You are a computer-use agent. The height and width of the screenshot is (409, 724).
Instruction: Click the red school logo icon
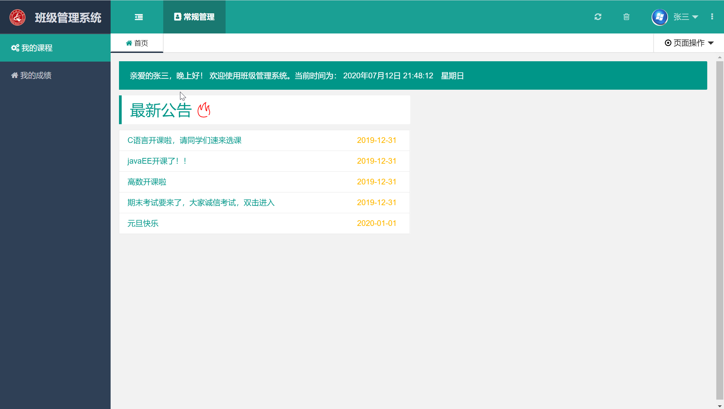pos(17,17)
